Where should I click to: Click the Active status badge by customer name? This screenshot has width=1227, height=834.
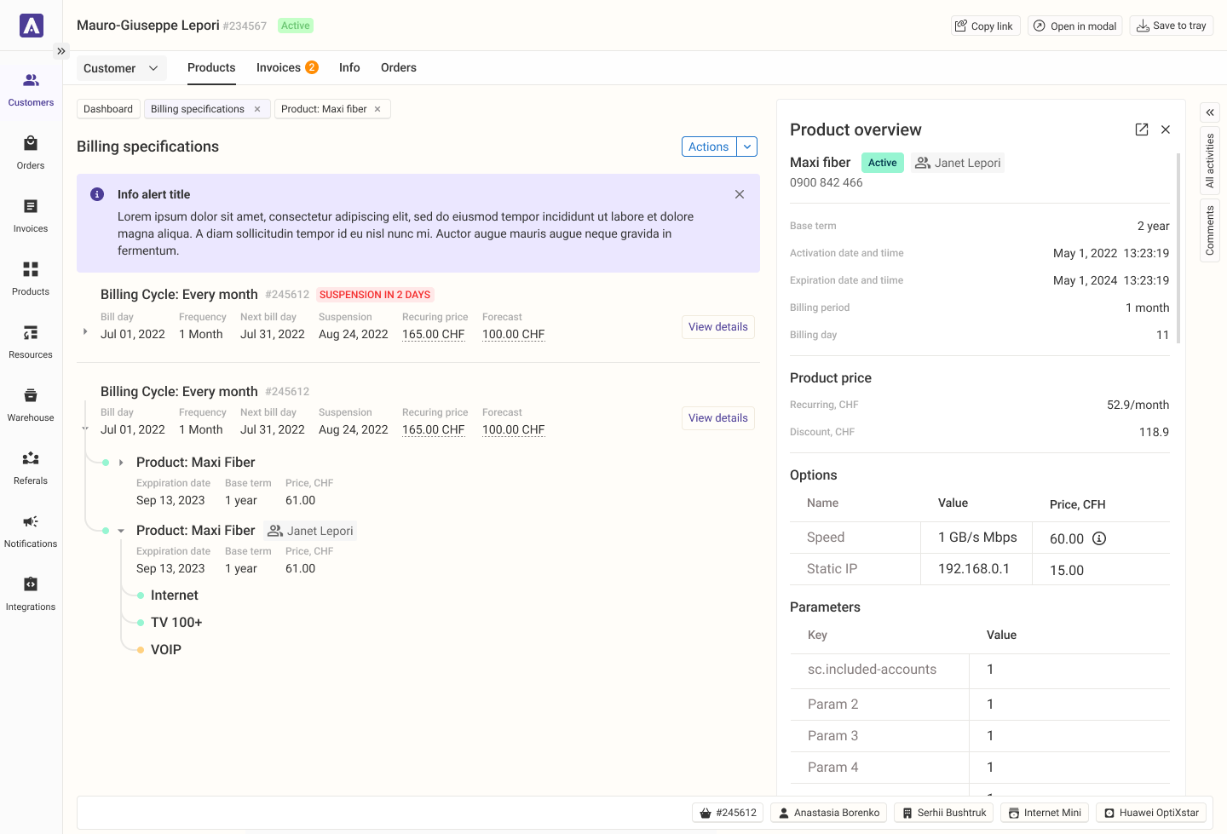click(x=296, y=26)
